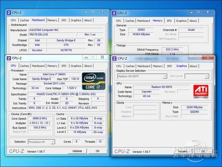Image resolution: width=222 pixels, height=167 pixels.
Task: Open SPD tab in the Memory window
Action: [x=169, y=21]
